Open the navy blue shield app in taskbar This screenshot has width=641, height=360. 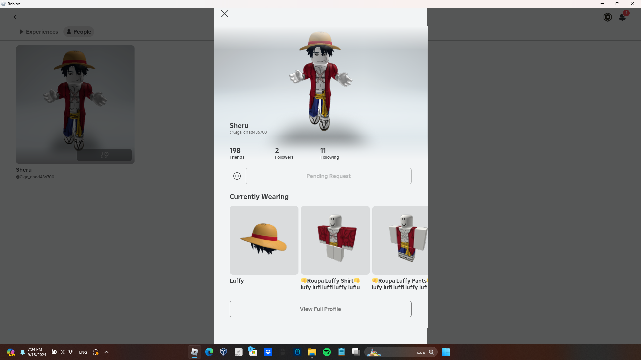click(297, 352)
